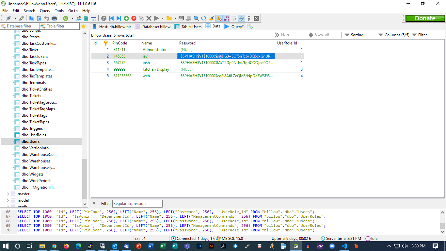Switch to the Query* tab
Viewport: 446px width, 251px height.
click(x=234, y=26)
